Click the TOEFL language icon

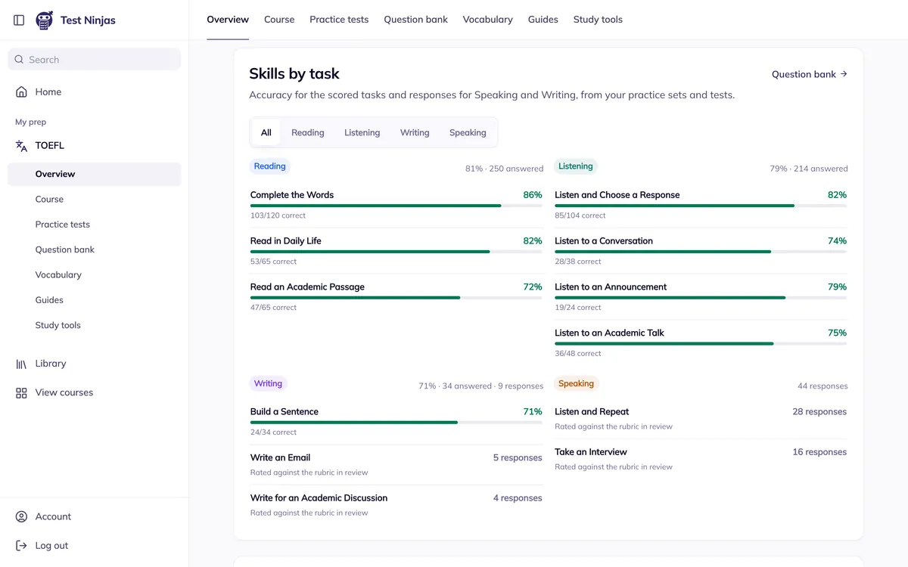[x=21, y=146]
